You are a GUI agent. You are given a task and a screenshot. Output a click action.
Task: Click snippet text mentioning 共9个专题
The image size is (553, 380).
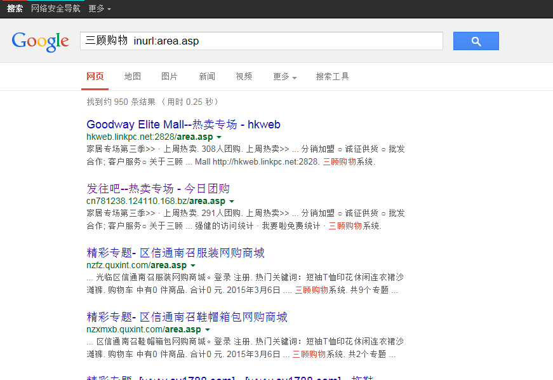246,283
